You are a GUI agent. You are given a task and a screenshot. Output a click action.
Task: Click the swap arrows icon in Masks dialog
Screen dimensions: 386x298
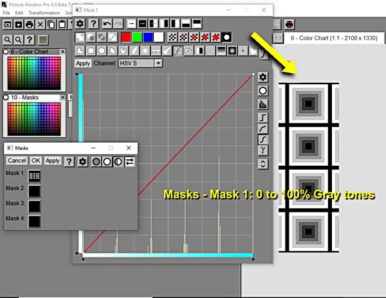pyautogui.click(x=130, y=161)
